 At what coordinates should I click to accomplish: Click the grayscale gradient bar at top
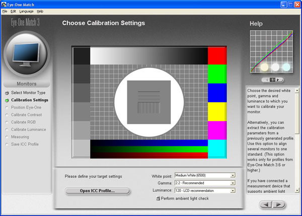click(x=149, y=56)
